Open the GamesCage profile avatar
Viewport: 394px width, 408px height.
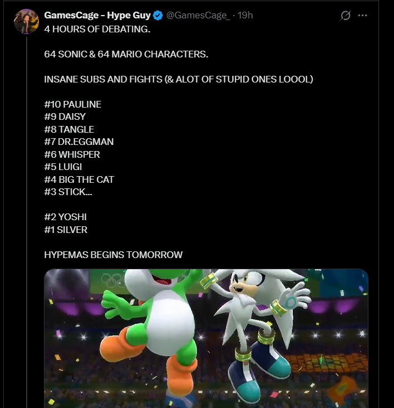click(26, 22)
